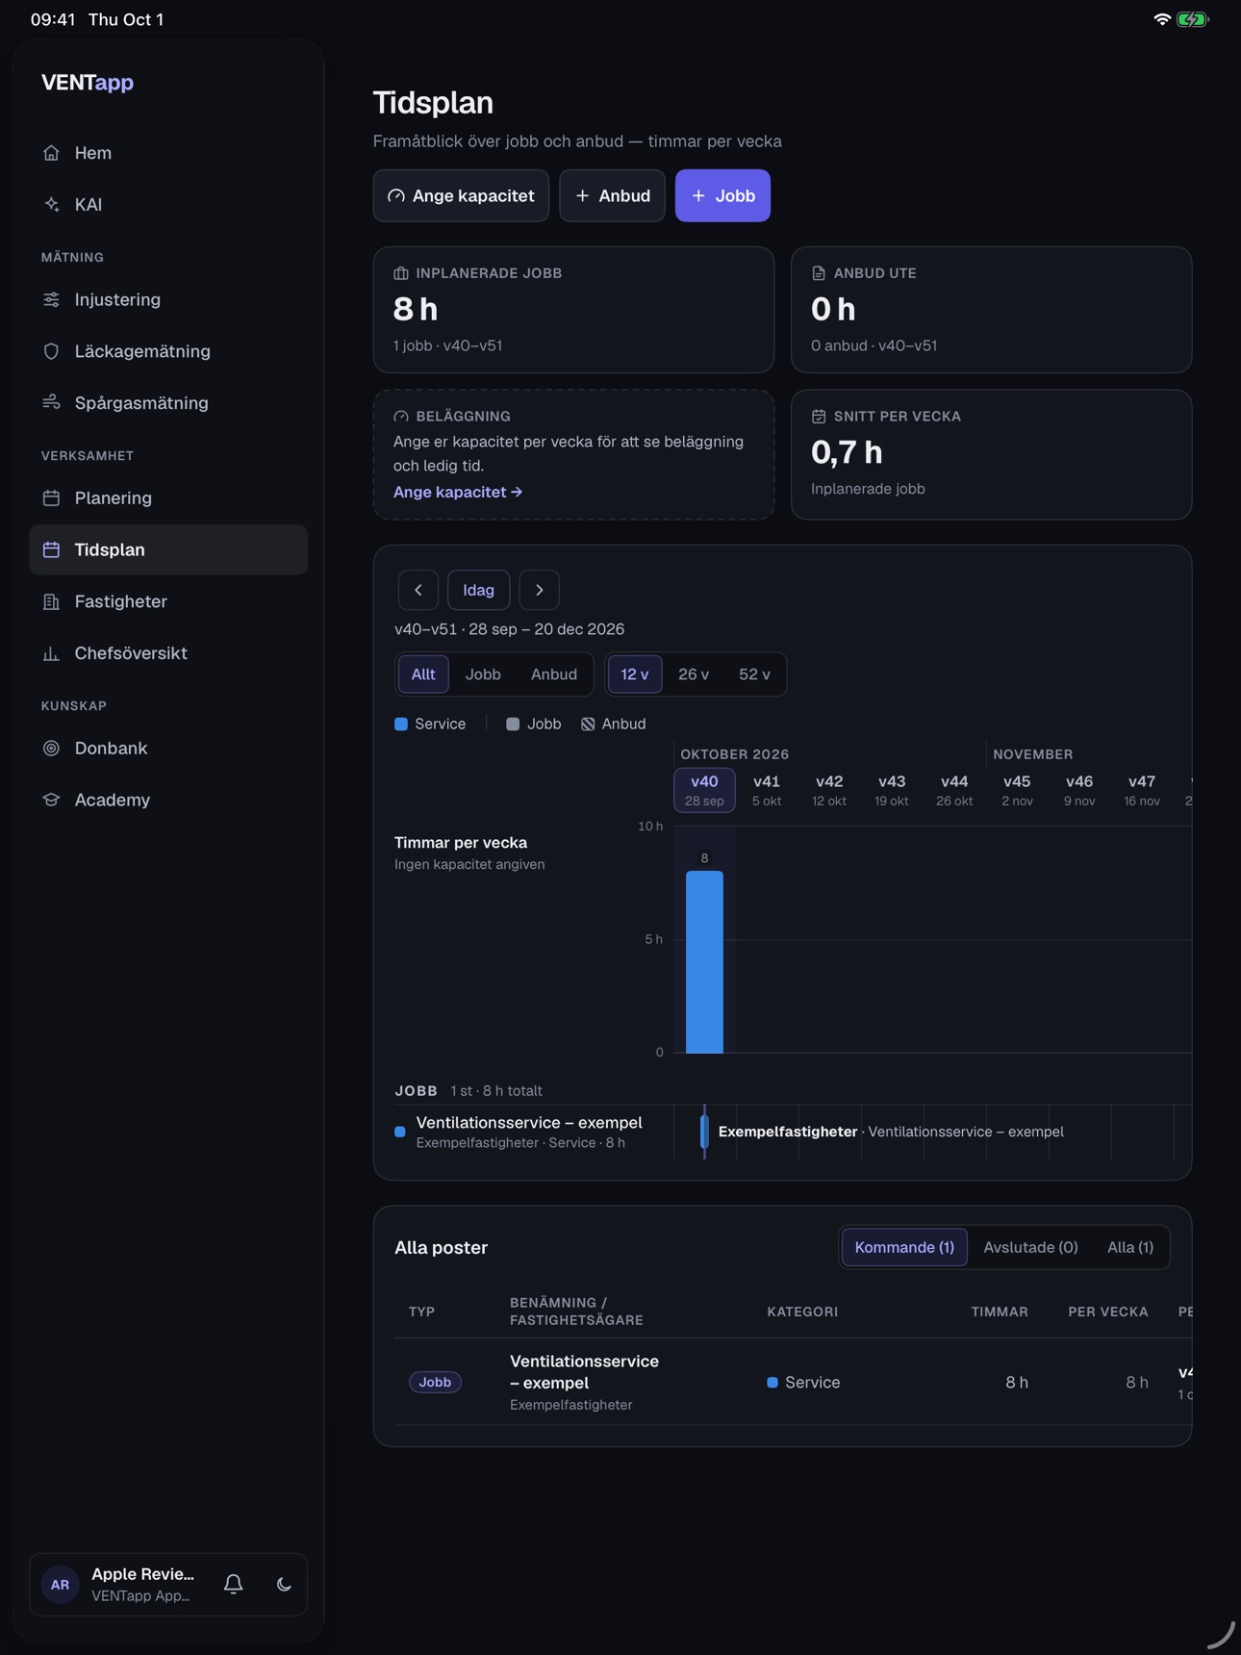1241x1655 pixels.
Task: Click the Donbank target icon
Action: point(52,748)
